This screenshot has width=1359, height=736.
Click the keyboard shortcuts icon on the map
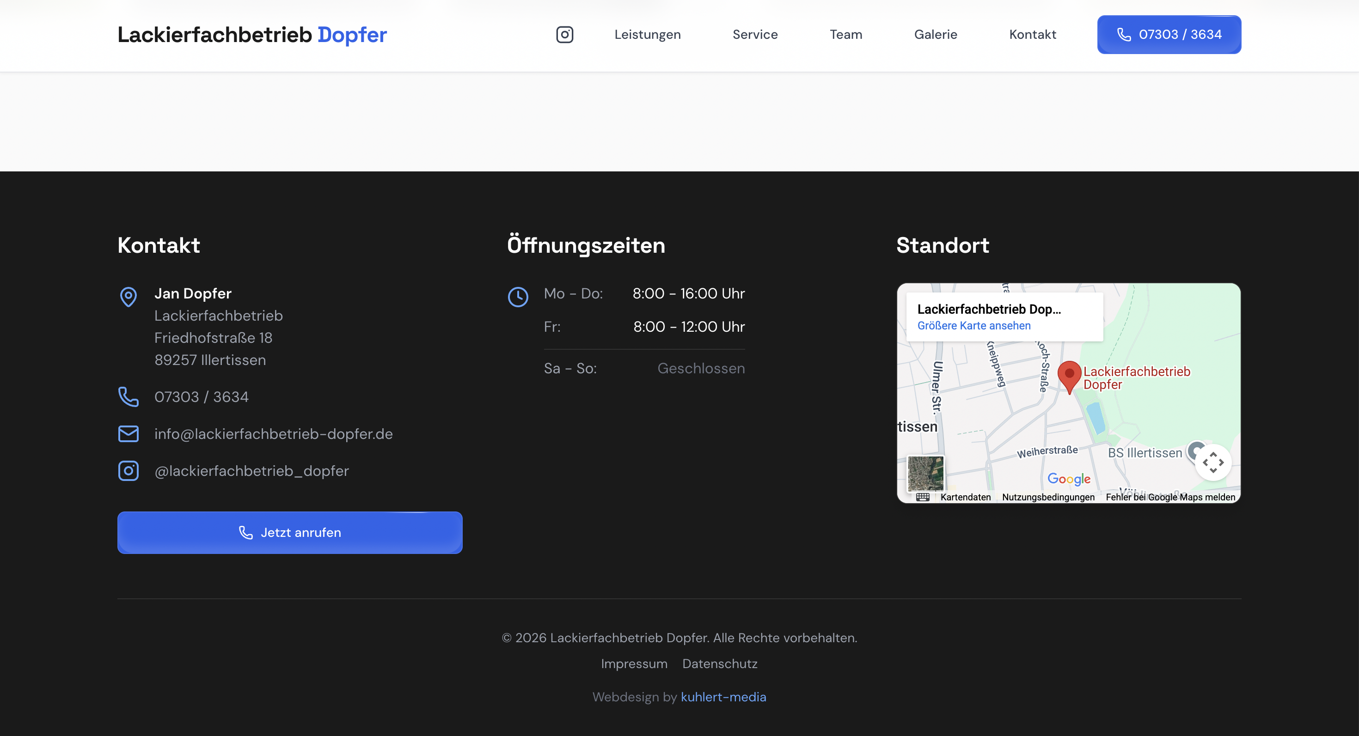923,496
